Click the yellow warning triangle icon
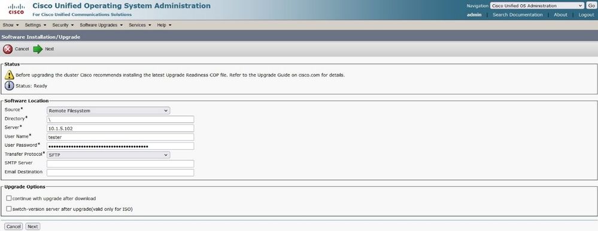 tap(9, 75)
